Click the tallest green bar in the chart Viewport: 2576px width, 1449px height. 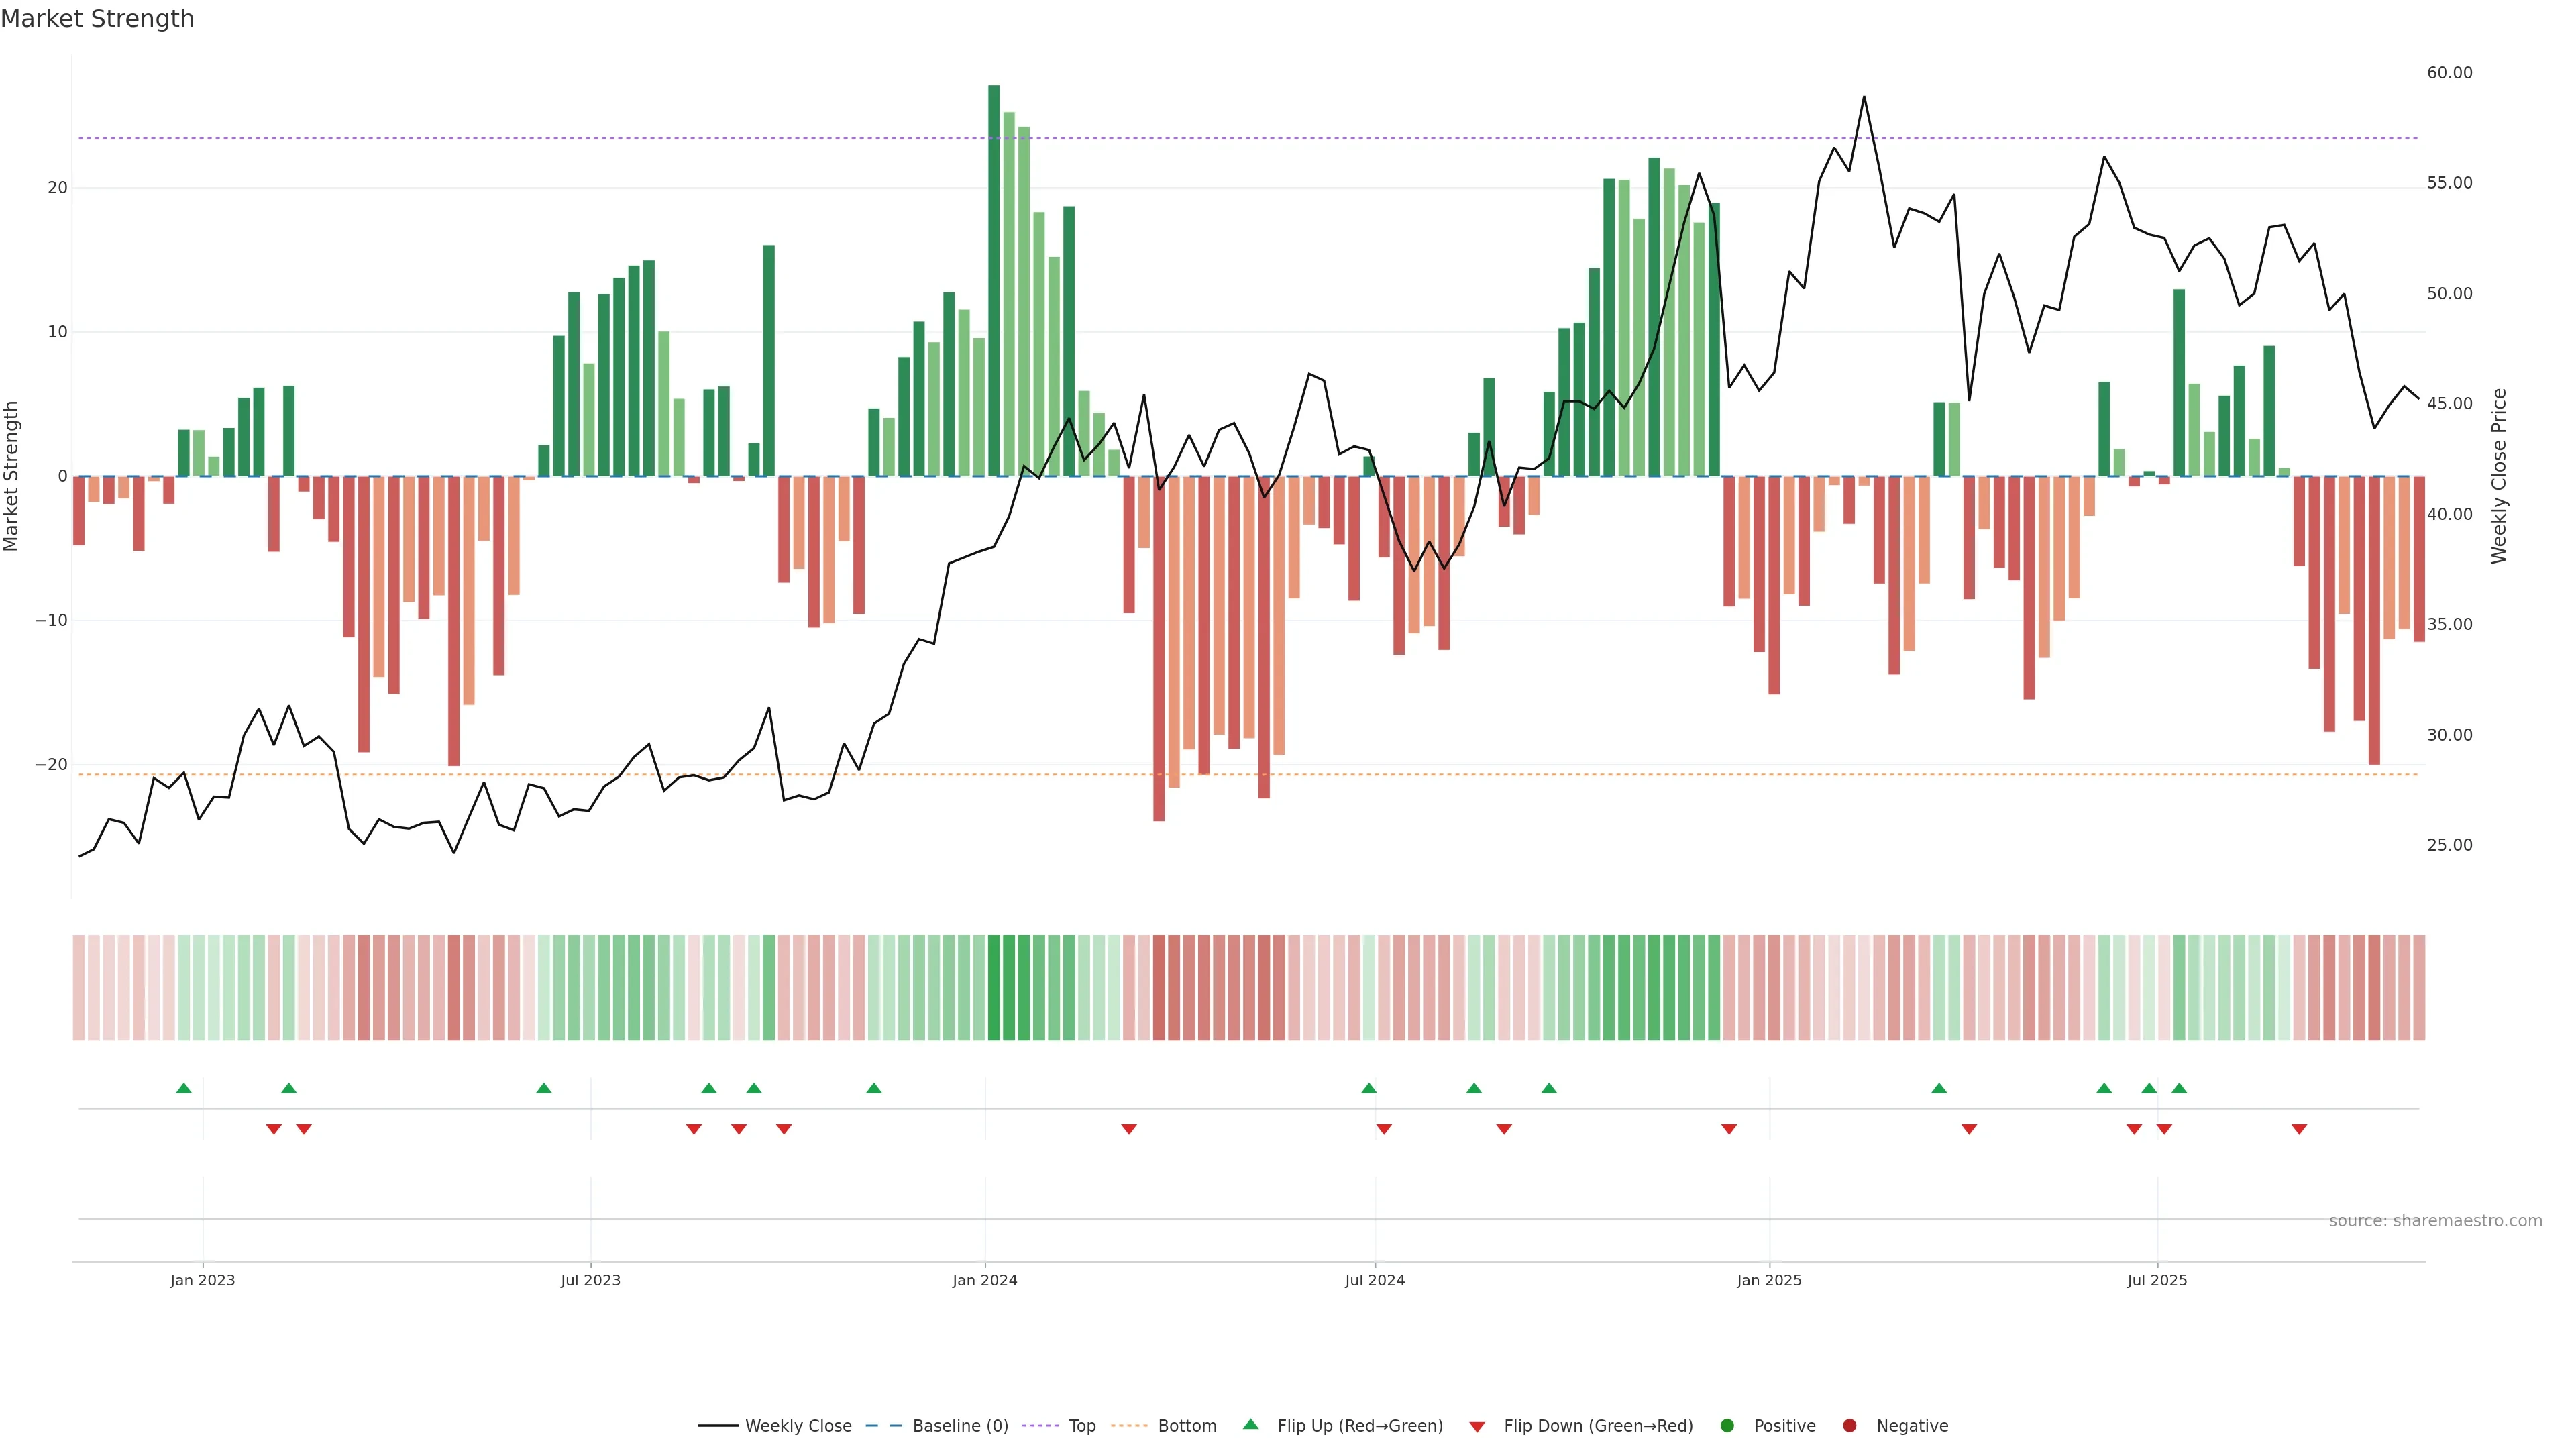pyautogui.click(x=993, y=280)
